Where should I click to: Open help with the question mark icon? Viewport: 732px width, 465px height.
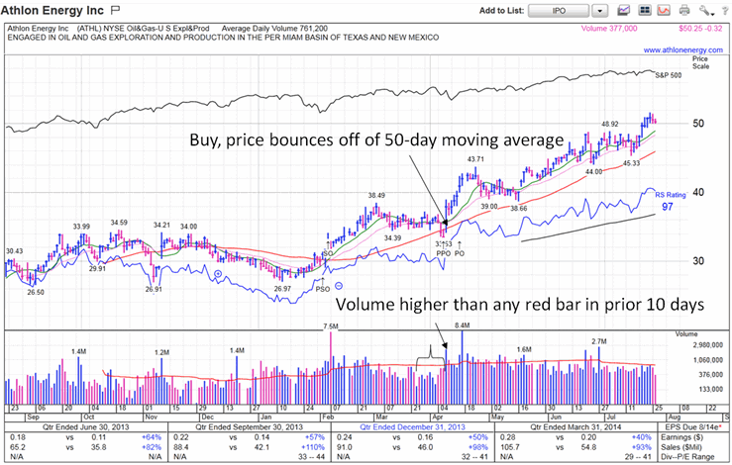(x=725, y=10)
